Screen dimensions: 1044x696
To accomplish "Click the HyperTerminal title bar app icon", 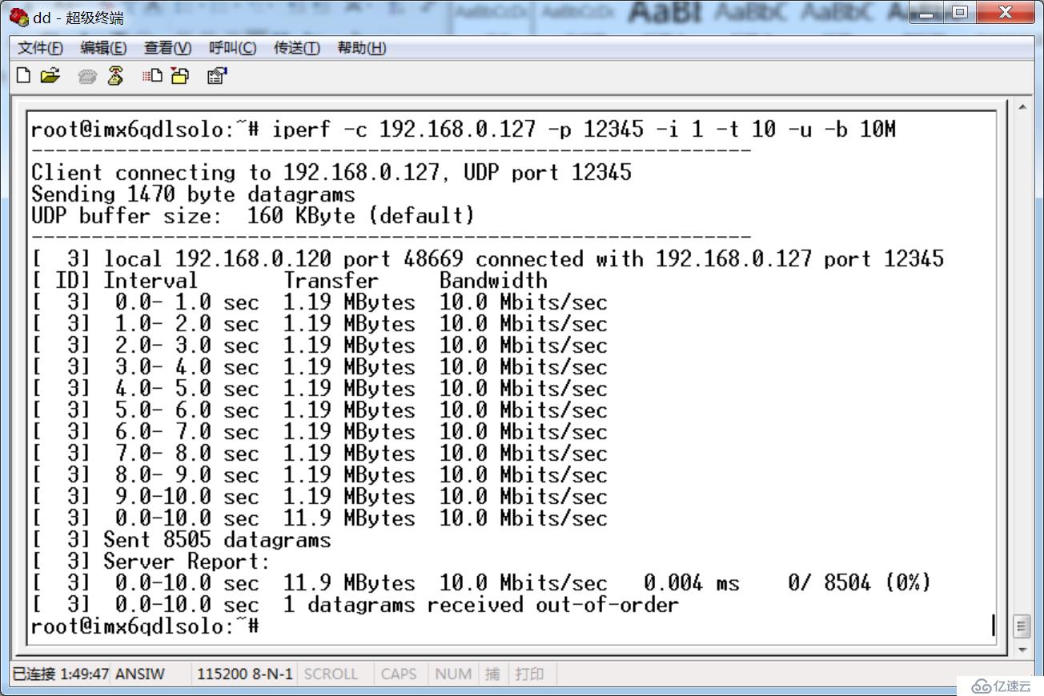I will 19,17.
